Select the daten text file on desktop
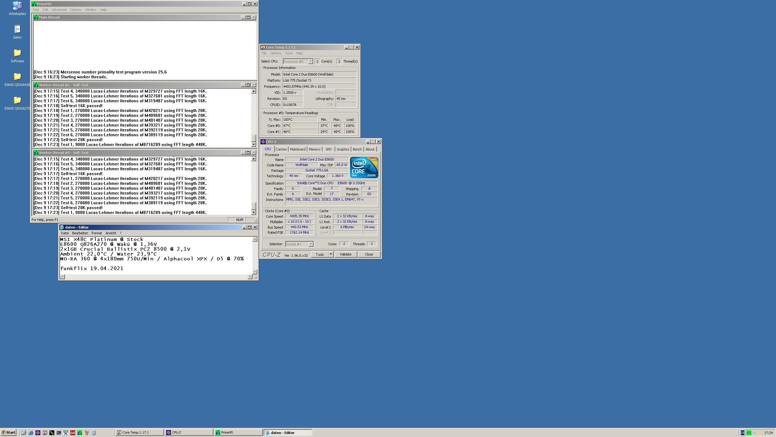 click(17, 32)
